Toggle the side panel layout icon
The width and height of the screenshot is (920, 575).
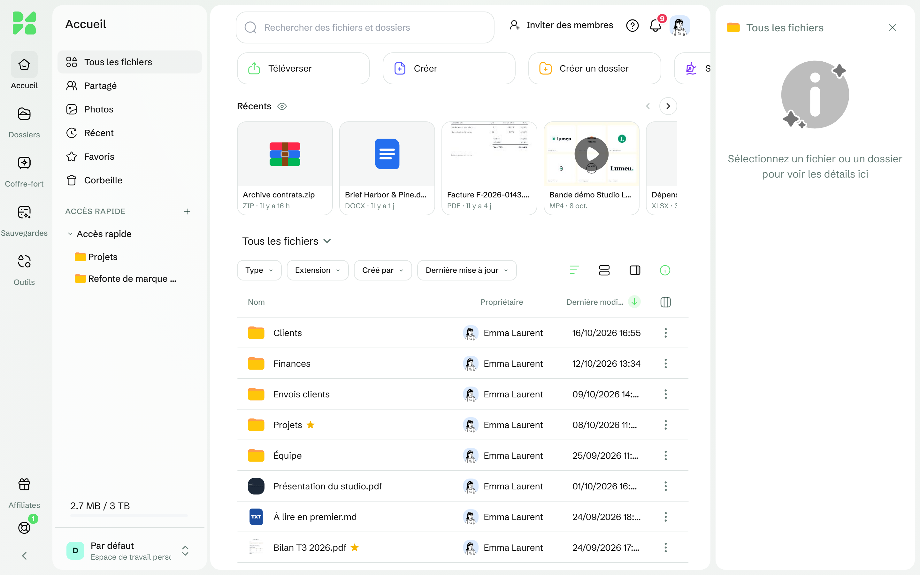(x=635, y=270)
